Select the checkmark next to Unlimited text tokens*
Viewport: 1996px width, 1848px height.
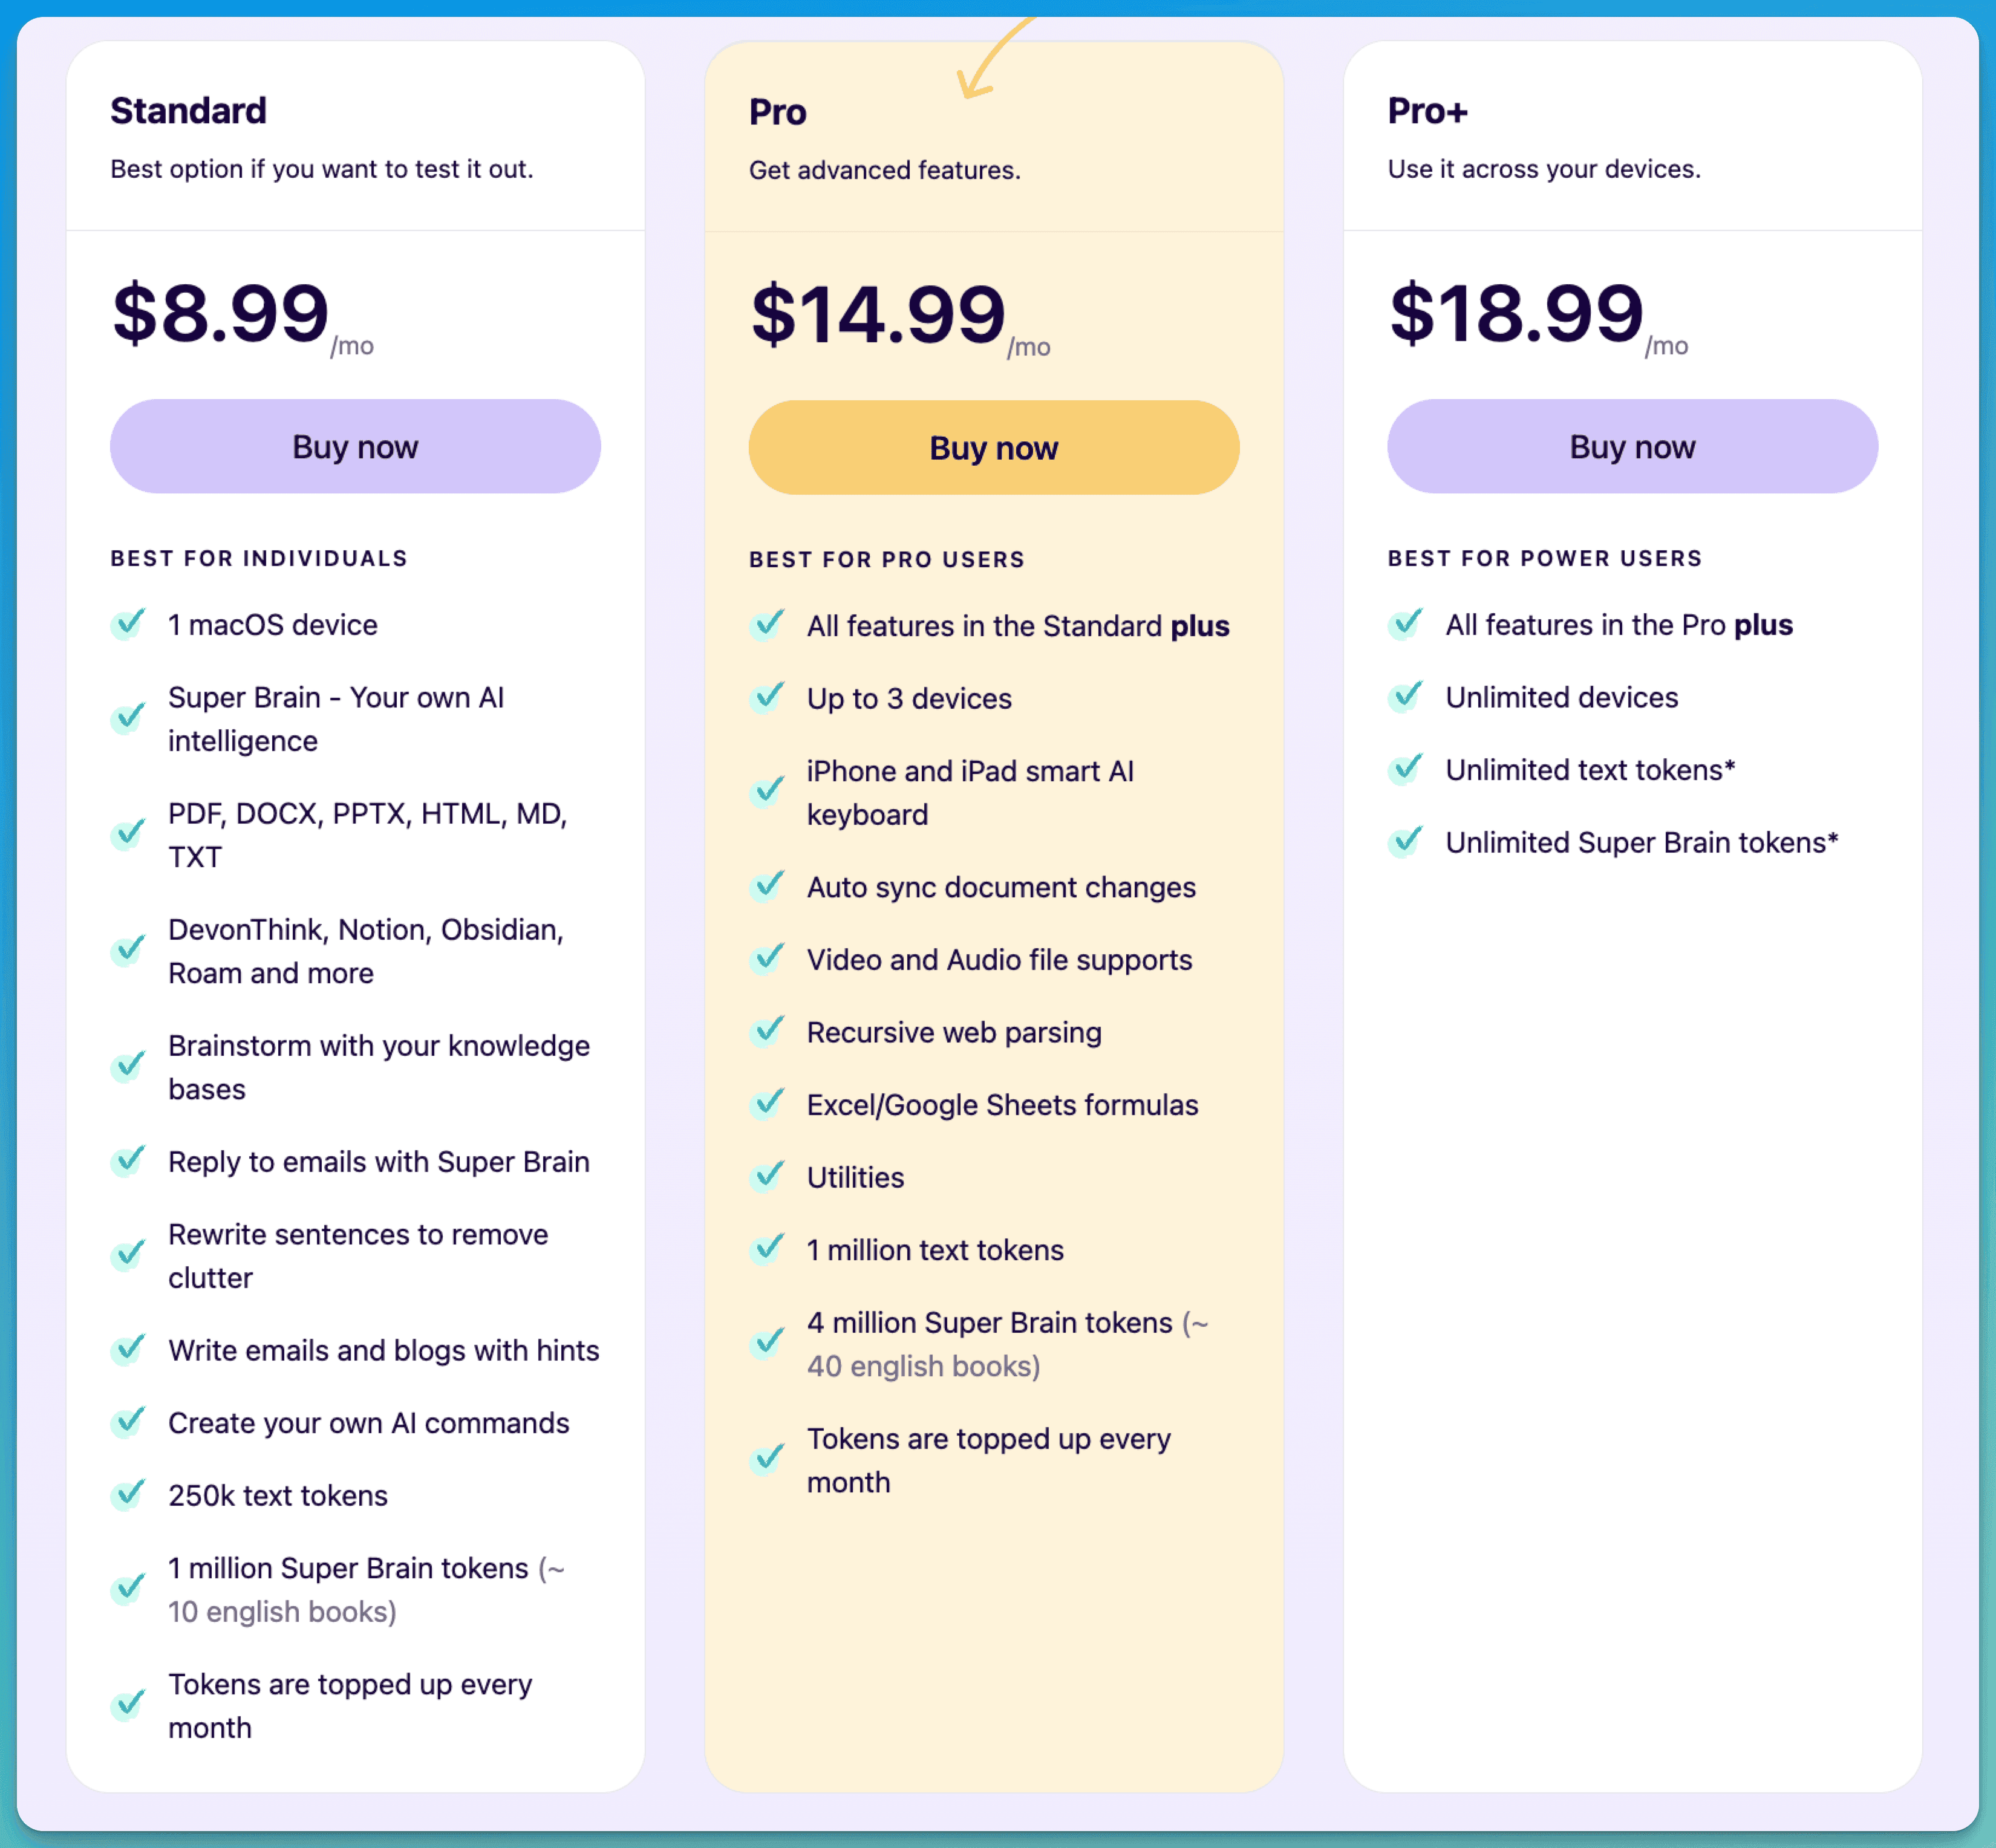tap(1406, 769)
